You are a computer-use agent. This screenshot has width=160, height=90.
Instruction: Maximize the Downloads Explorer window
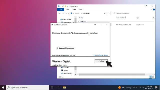[x=146, y=6]
